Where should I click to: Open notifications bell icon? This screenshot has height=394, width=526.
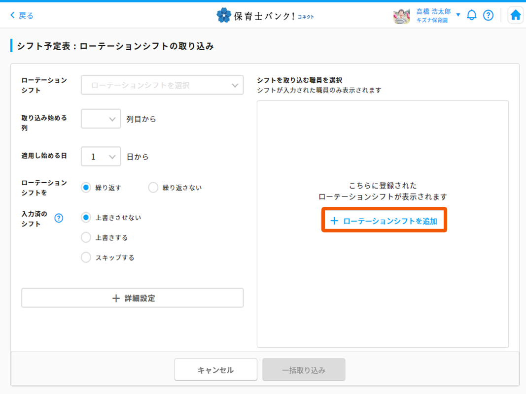tap(472, 15)
